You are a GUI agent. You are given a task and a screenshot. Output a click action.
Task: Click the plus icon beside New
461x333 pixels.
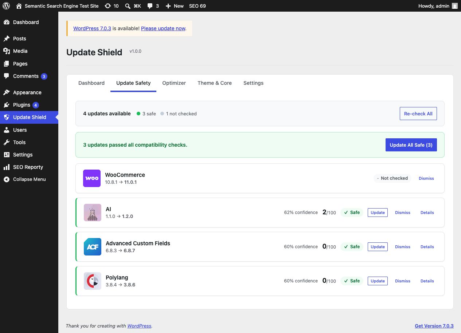(x=168, y=6)
